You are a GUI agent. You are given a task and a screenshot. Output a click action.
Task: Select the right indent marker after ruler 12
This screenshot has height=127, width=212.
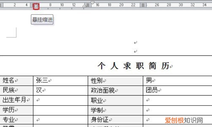(84, 6)
